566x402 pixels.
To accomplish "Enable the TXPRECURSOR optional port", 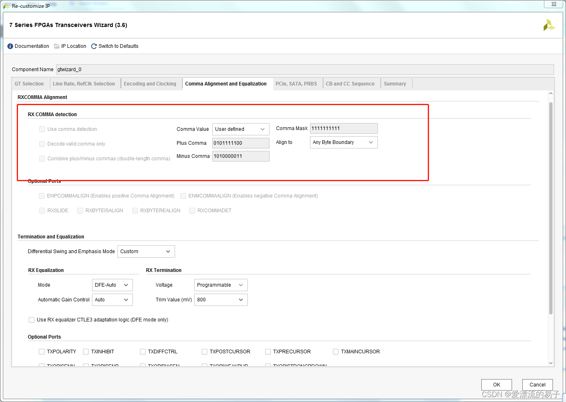I will (268, 352).
